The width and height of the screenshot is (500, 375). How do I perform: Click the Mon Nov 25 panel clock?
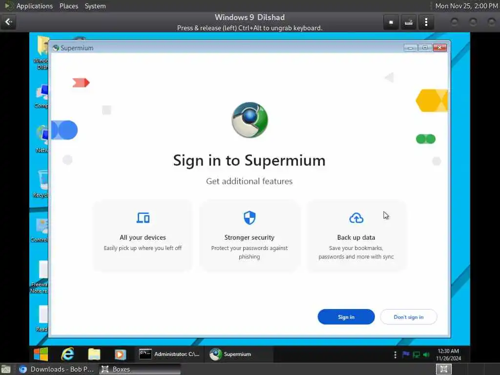pyautogui.click(x=466, y=6)
